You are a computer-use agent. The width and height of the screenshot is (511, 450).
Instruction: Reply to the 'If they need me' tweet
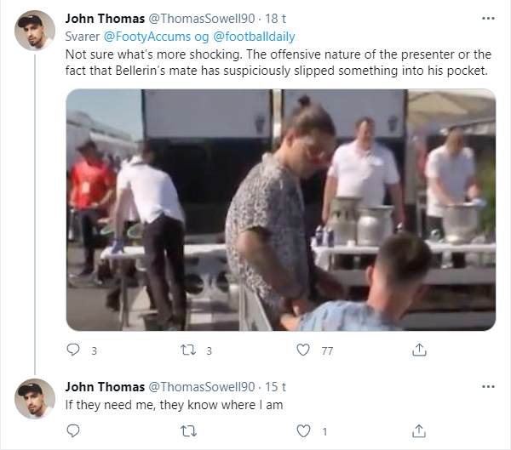(73, 430)
